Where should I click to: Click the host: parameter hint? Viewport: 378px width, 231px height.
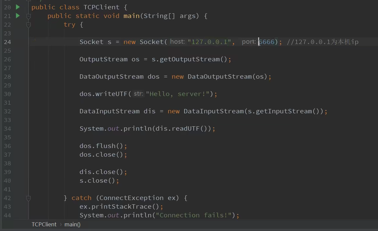click(177, 42)
